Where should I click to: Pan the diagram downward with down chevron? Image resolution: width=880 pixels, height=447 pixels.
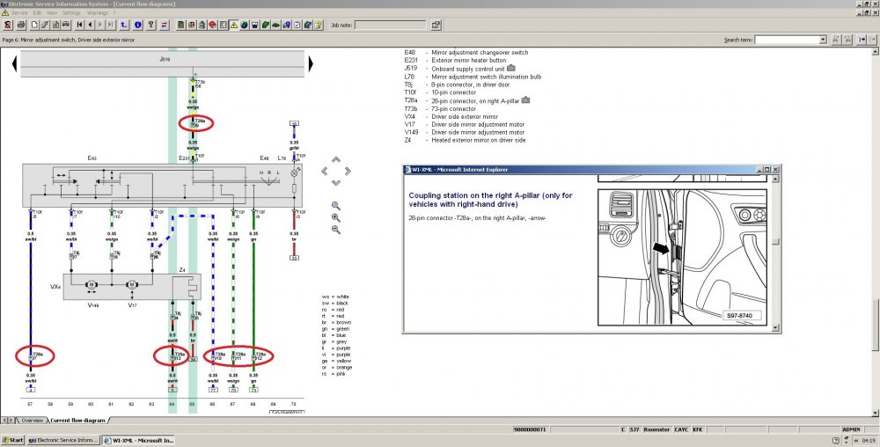pyautogui.click(x=335, y=183)
